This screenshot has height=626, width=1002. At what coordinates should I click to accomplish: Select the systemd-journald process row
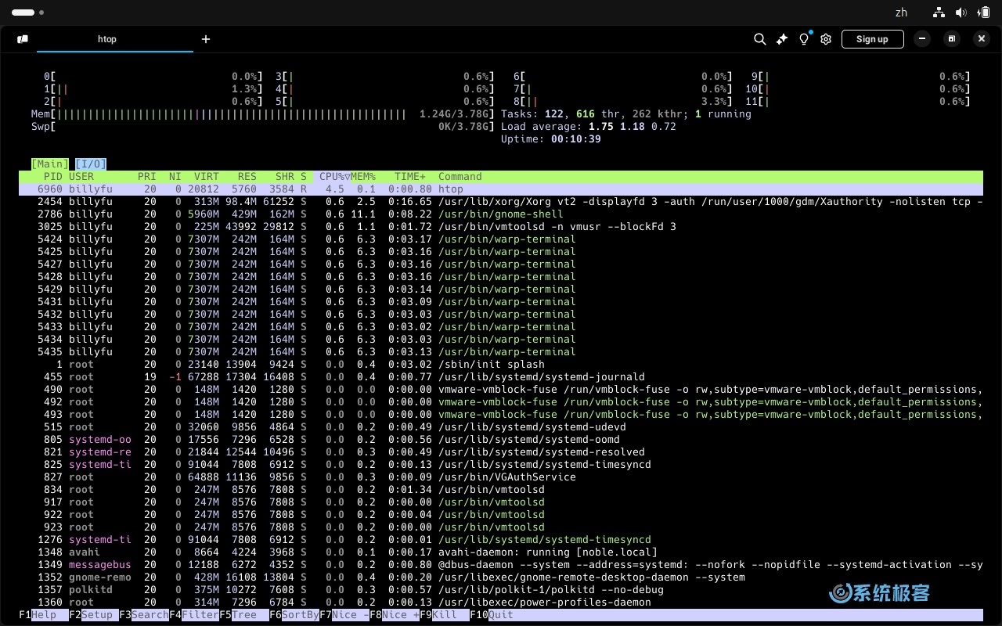501,377
